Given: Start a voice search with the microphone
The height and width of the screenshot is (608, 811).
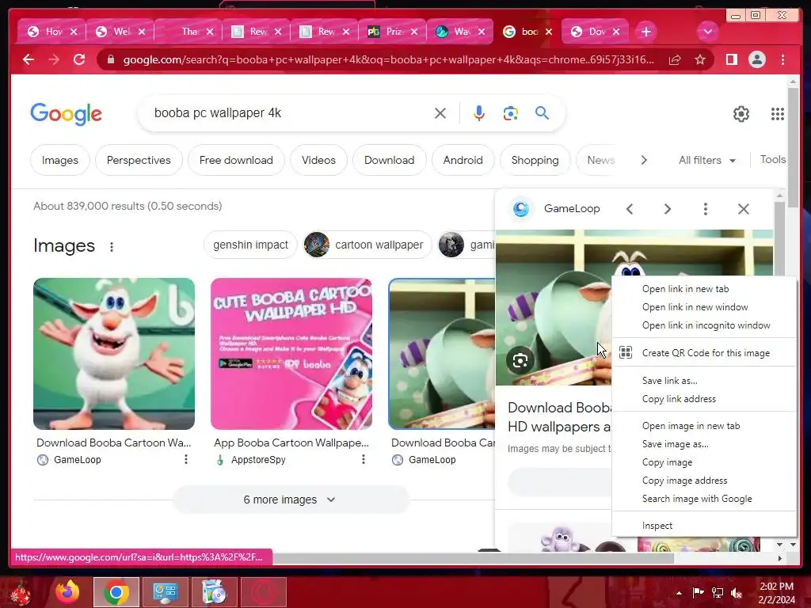Looking at the screenshot, I should click(x=479, y=113).
